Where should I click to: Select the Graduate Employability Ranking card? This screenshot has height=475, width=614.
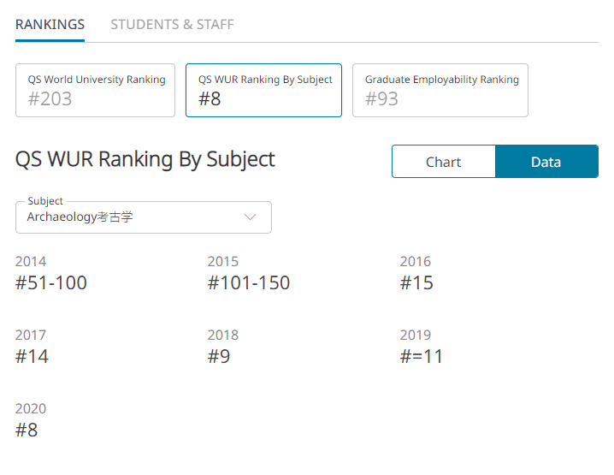pyautogui.click(x=440, y=90)
